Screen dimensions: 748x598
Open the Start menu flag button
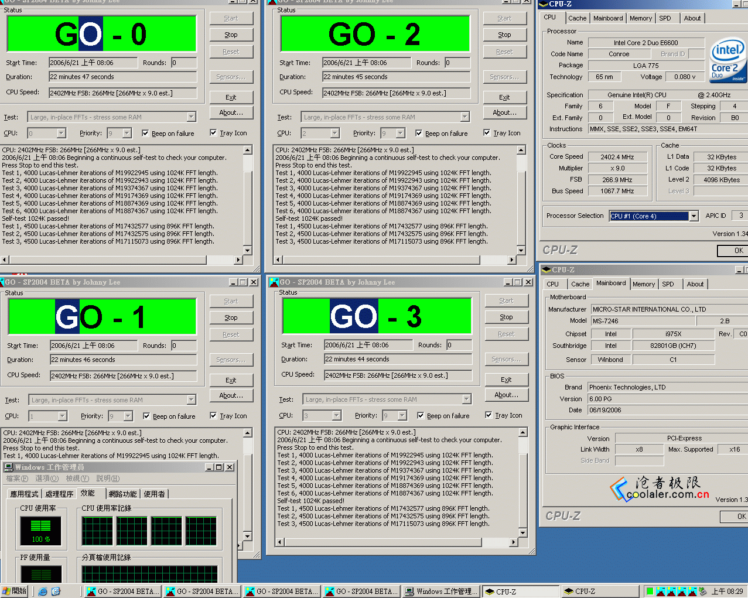pyautogui.click(x=14, y=591)
